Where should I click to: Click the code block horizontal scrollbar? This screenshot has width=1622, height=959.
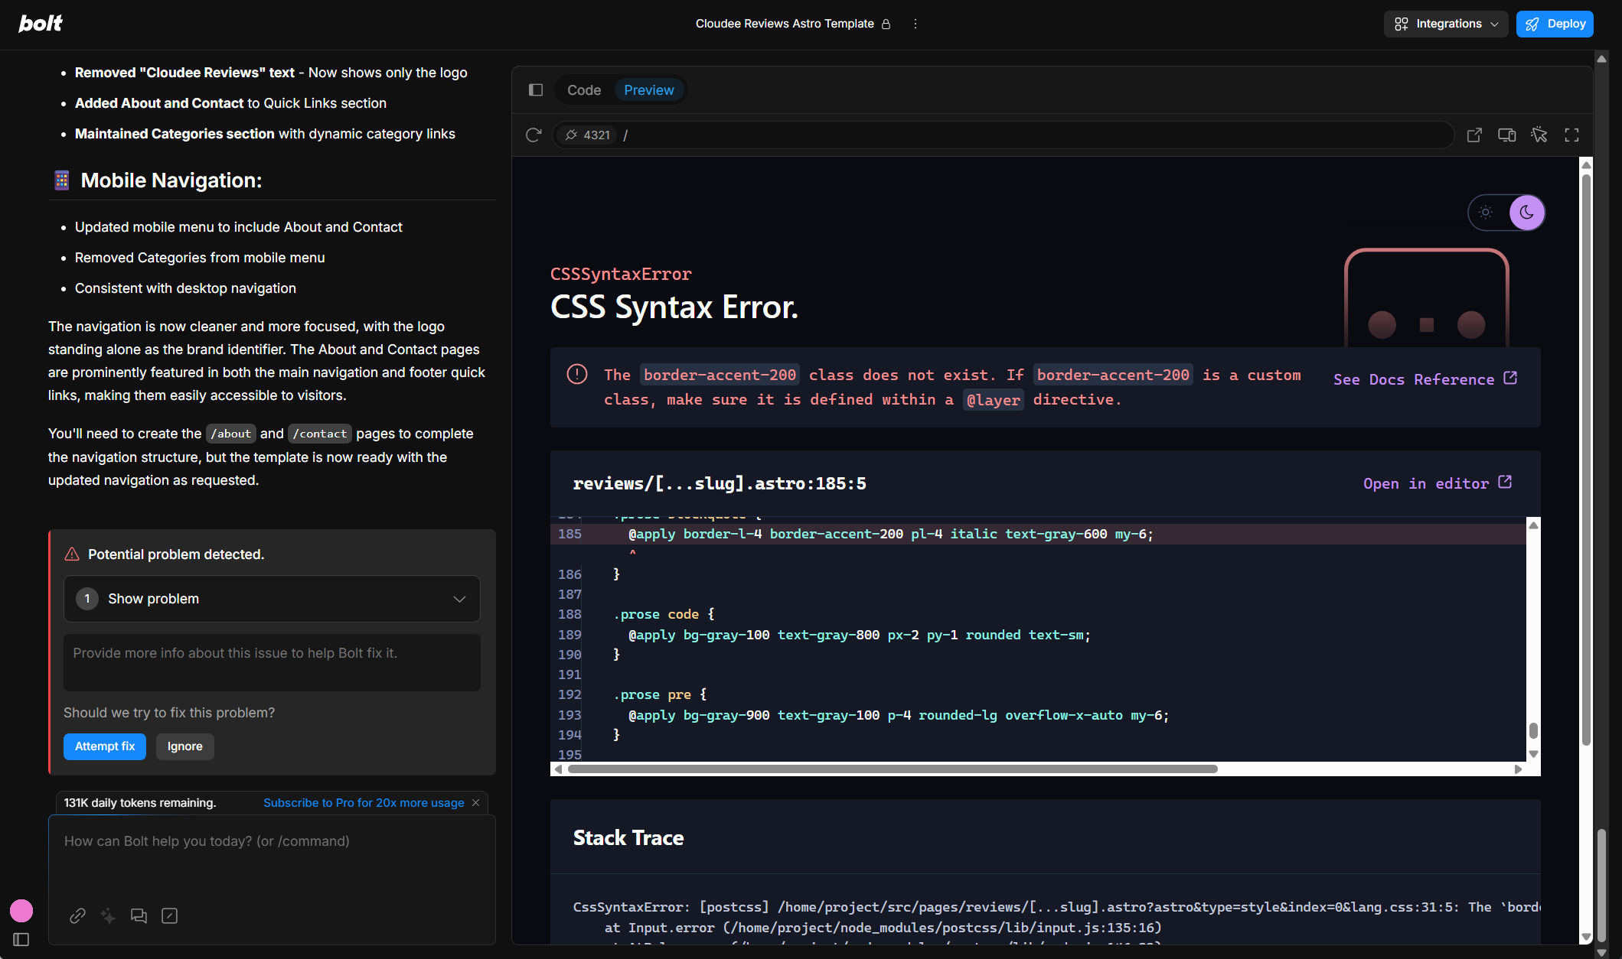click(x=892, y=769)
